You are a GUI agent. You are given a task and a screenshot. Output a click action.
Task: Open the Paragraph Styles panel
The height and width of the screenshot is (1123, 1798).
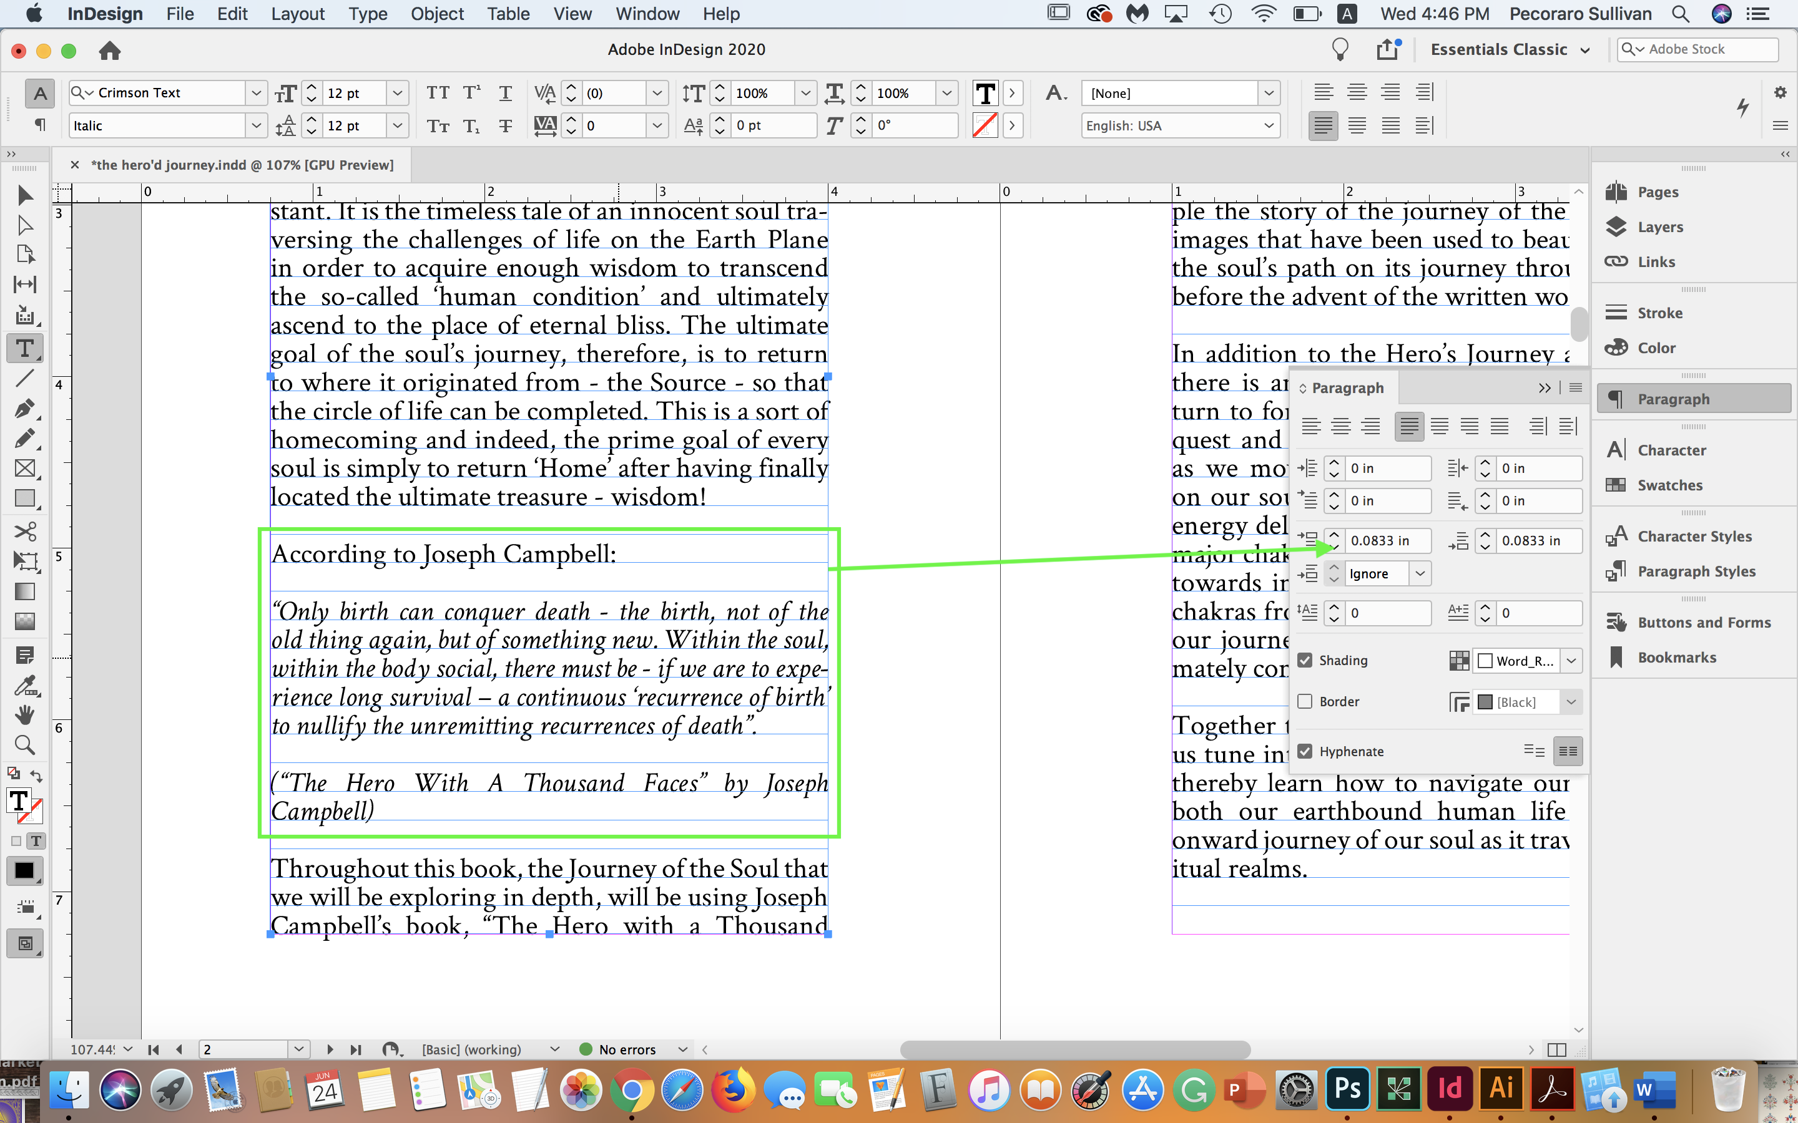1694,570
